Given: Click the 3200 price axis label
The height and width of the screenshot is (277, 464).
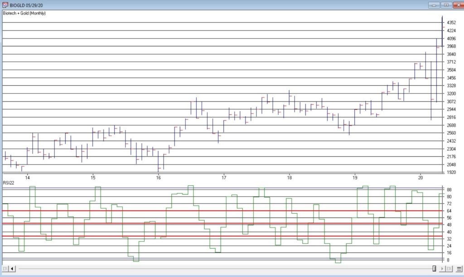Looking at the screenshot, I should point(451,93).
